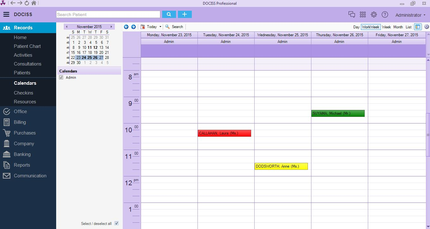Click the blue plus add-patient button
The image size is (430, 229).
[185, 14]
